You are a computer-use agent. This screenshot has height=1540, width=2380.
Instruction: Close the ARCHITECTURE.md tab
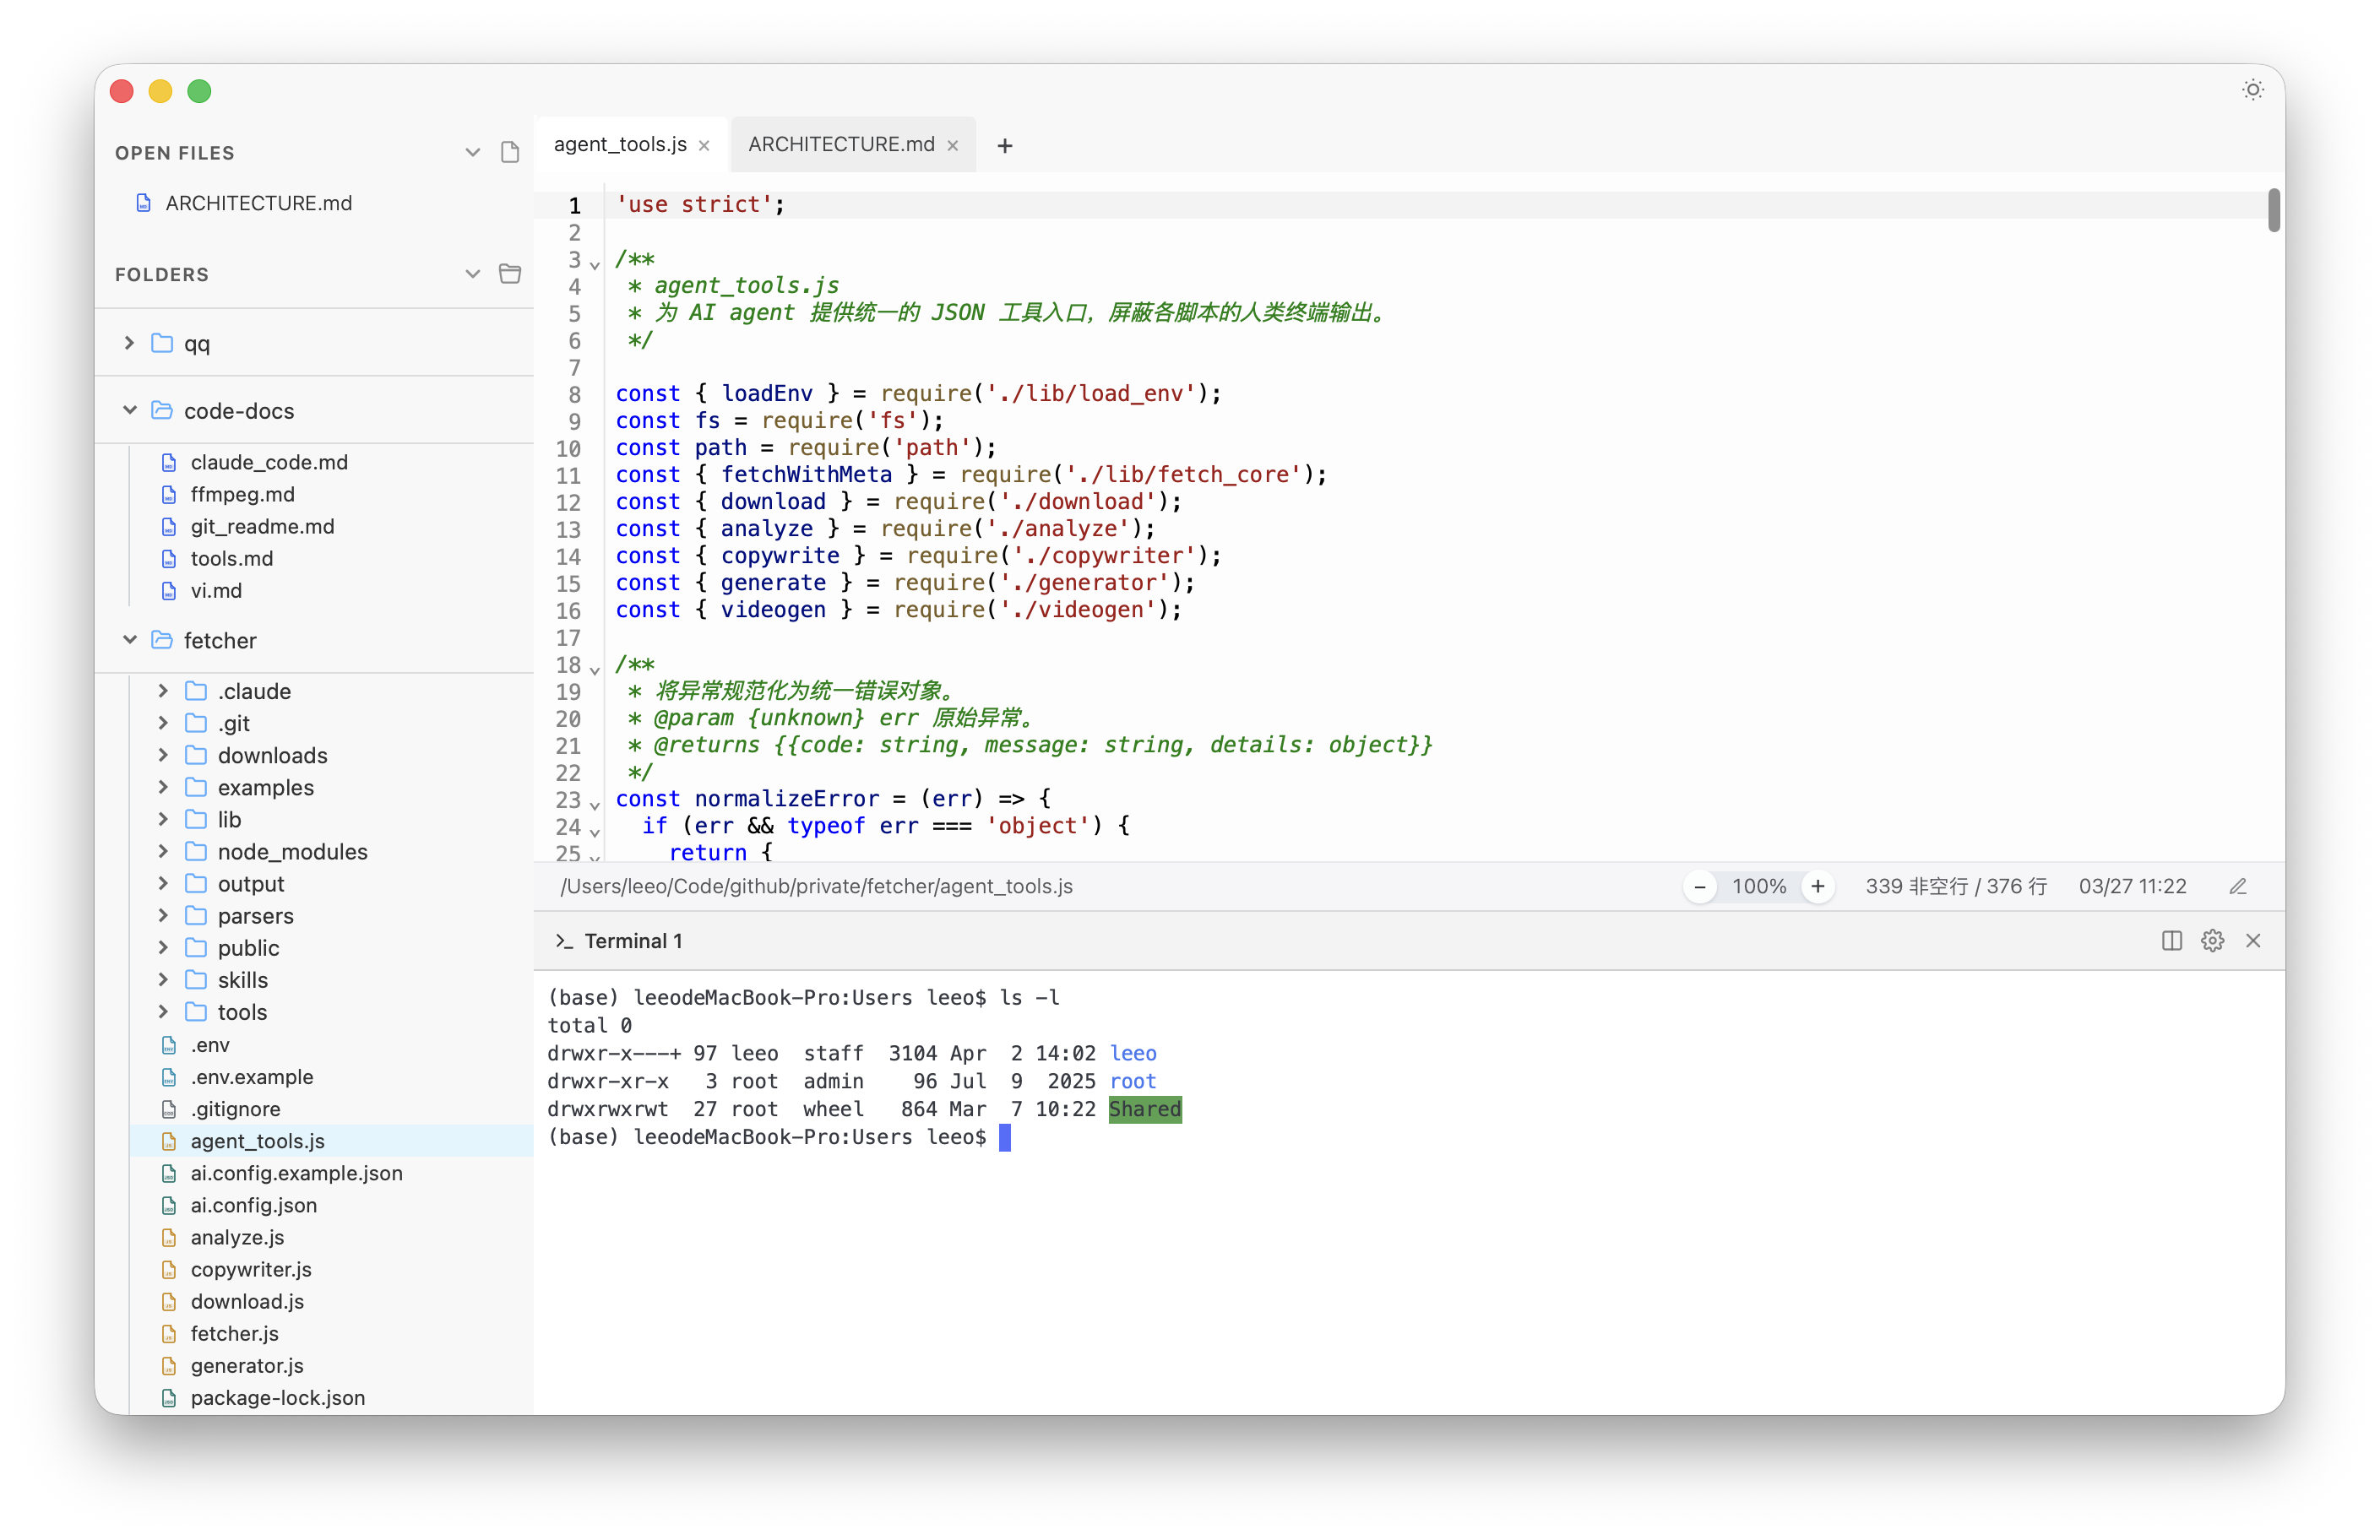point(953,146)
